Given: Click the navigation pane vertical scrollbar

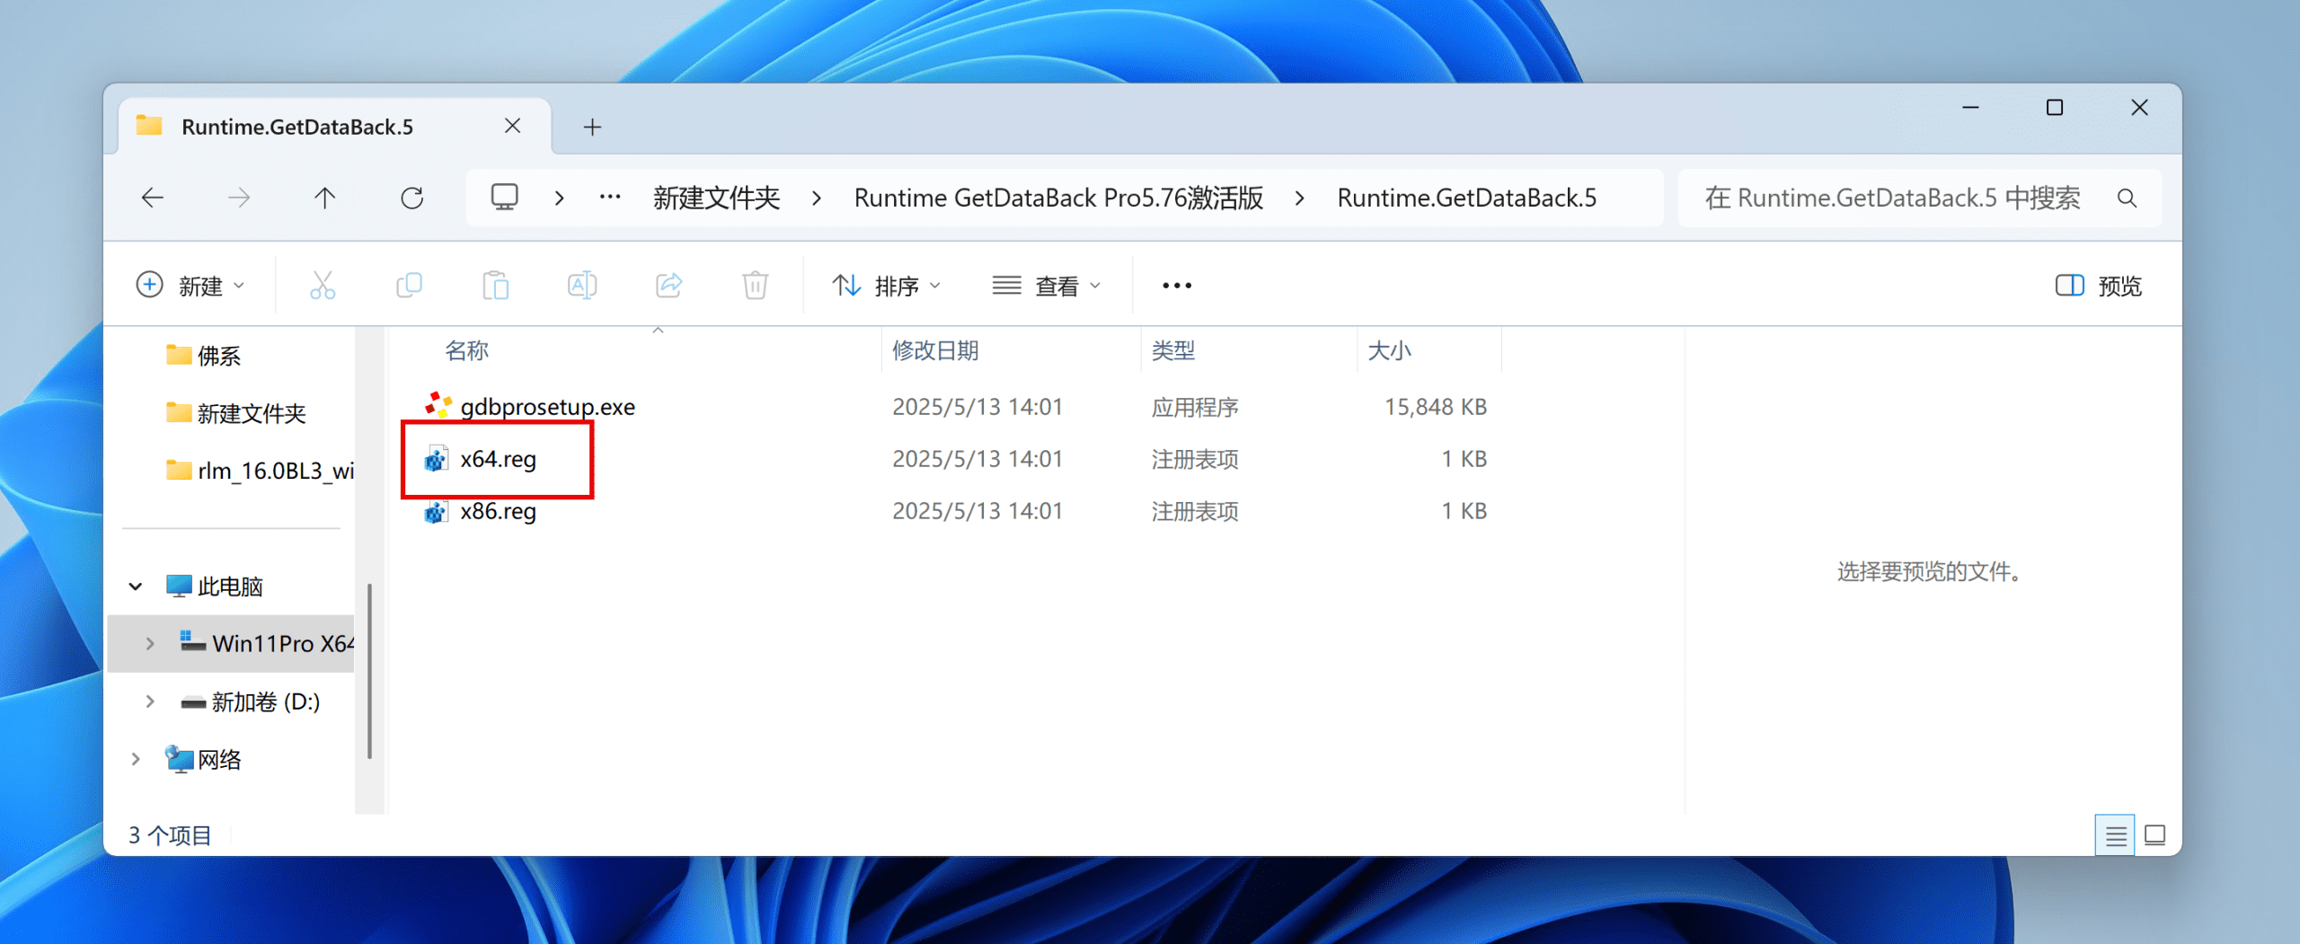Looking at the screenshot, I should click(x=369, y=670).
